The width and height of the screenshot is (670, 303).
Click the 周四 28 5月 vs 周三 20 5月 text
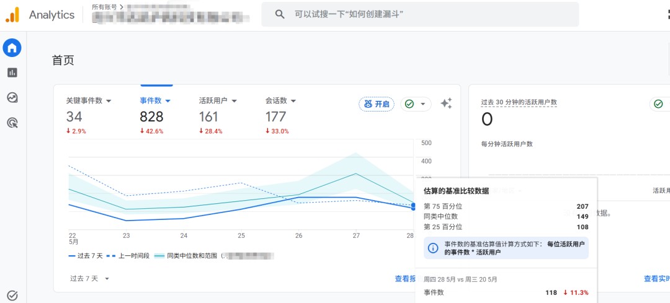click(460, 279)
